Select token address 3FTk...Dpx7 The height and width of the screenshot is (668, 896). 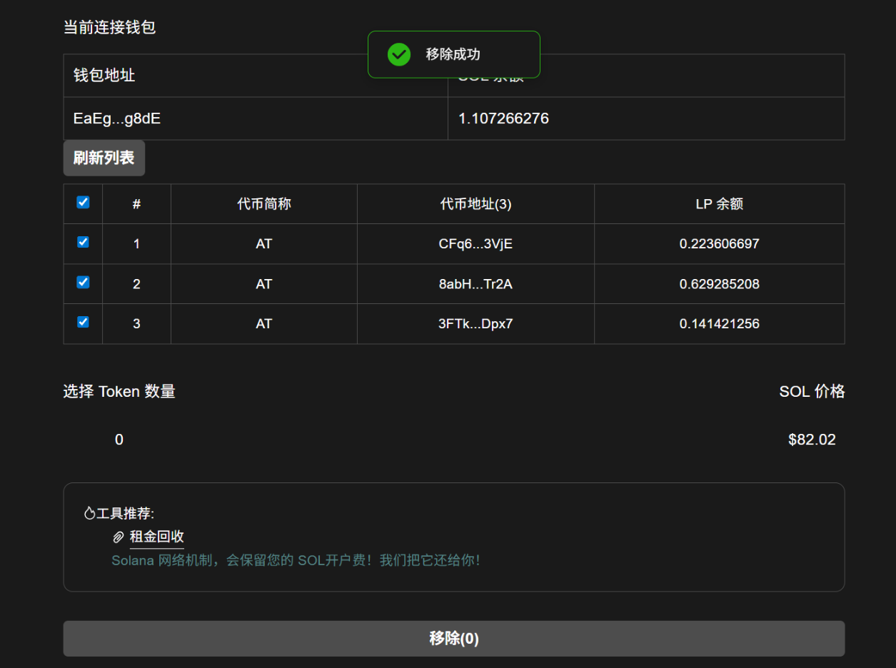pyautogui.click(x=475, y=323)
